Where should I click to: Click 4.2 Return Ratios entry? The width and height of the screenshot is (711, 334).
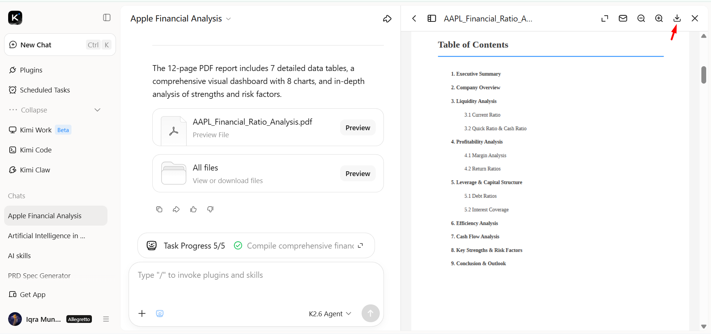tap(482, 169)
